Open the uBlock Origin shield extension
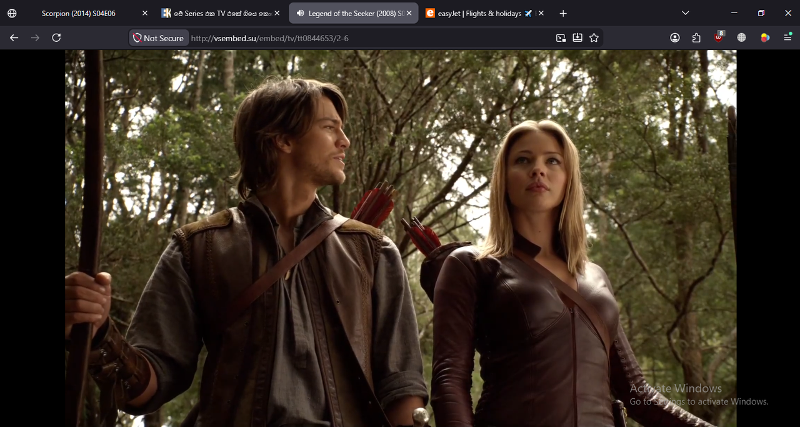This screenshot has height=427, width=800. 719,37
